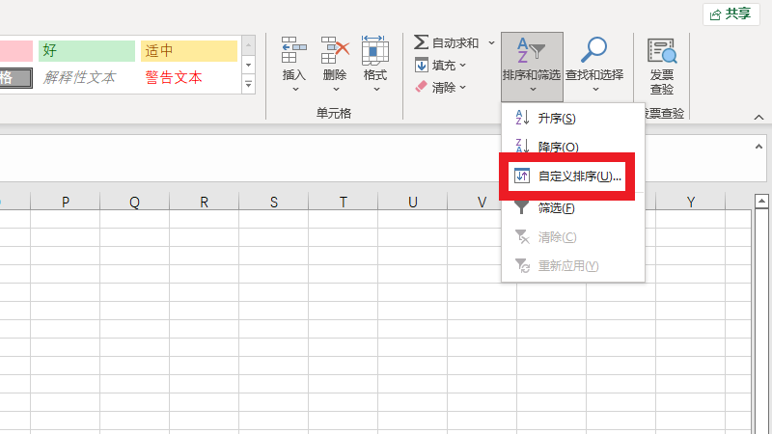Open the Format cells icon
772x434 pixels.
[375, 50]
